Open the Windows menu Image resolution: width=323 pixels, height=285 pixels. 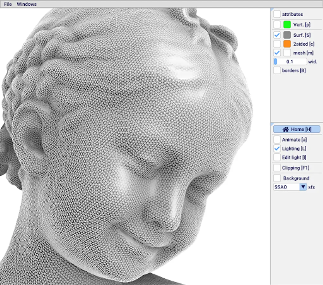click(x=27, y=4)
